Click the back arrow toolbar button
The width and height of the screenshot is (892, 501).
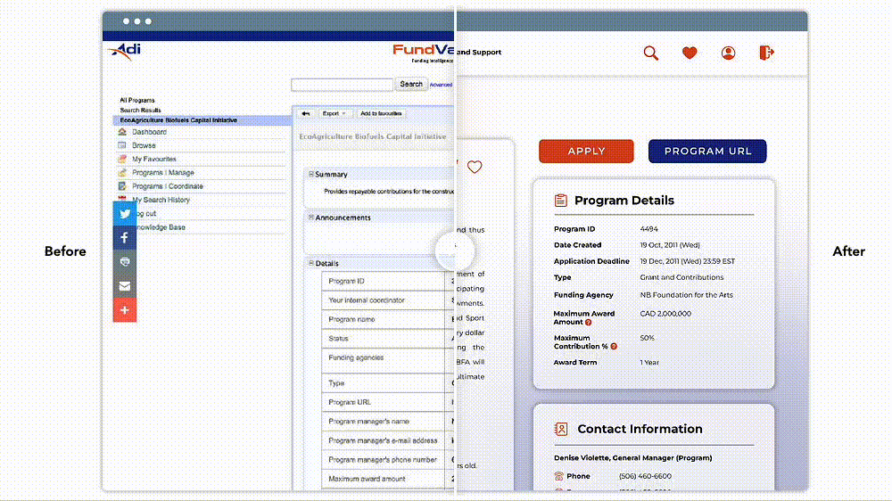[305, 114]
